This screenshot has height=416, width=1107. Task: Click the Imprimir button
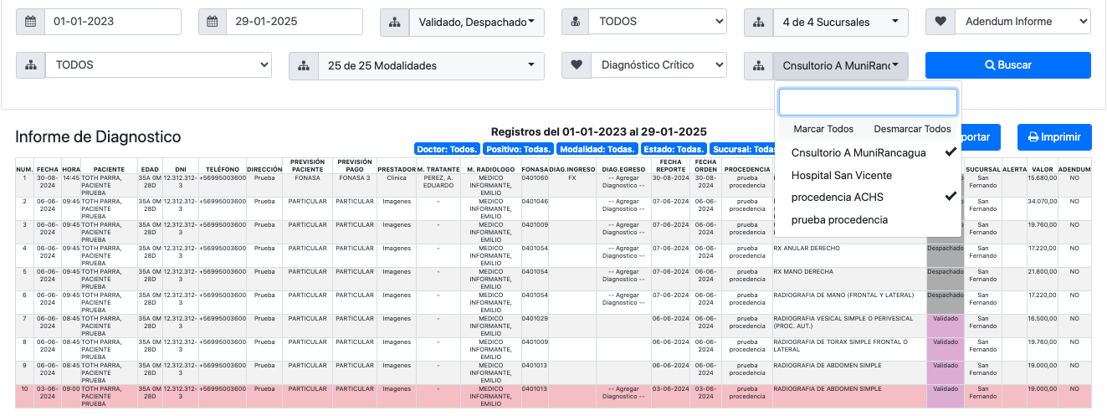1054,137
